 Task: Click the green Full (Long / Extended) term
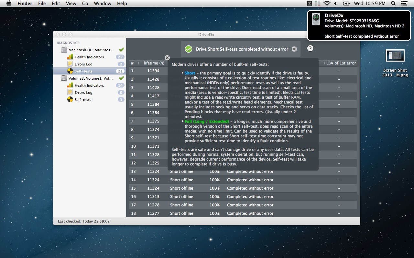point(207,122)
